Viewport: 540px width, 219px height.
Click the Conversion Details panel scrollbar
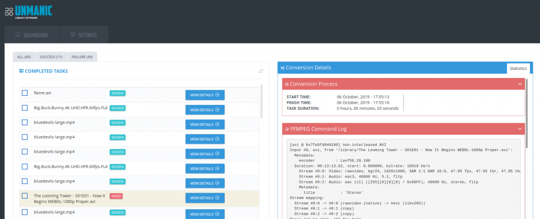click(x=527, y=114)
